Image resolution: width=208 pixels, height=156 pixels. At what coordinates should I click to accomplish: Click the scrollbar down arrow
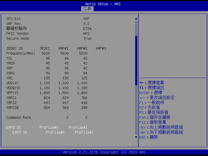pos(136,137)
